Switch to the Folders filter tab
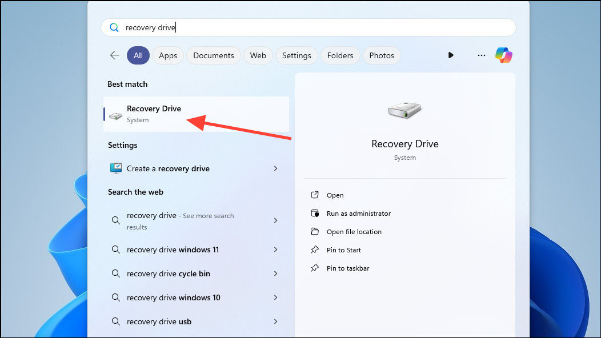Screen dimensions: 601x338 [x=340, y=55]
